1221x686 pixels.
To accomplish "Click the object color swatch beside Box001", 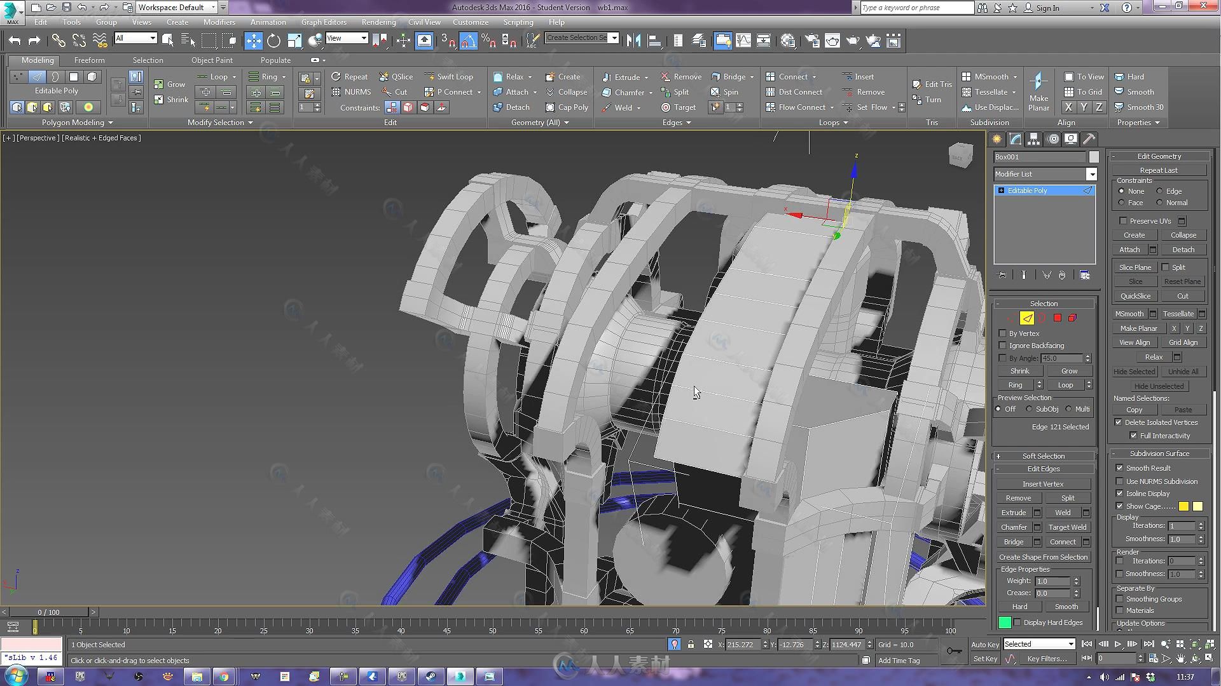I will [x=1093, y=157].
